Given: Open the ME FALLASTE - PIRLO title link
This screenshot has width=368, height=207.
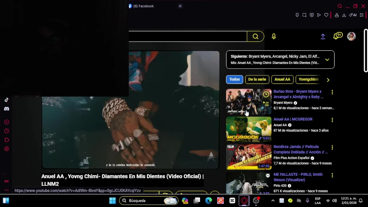Looking at the screenshot, I should tap(298, 177).
